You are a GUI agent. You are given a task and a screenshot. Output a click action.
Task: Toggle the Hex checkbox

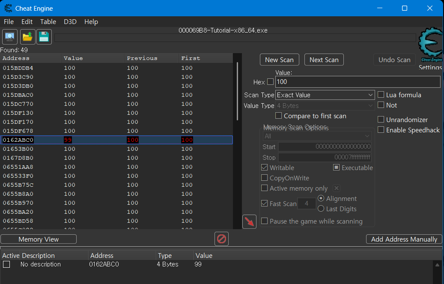[271, 82]
